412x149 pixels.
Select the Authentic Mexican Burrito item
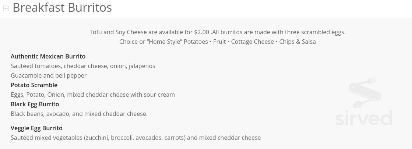48,56
